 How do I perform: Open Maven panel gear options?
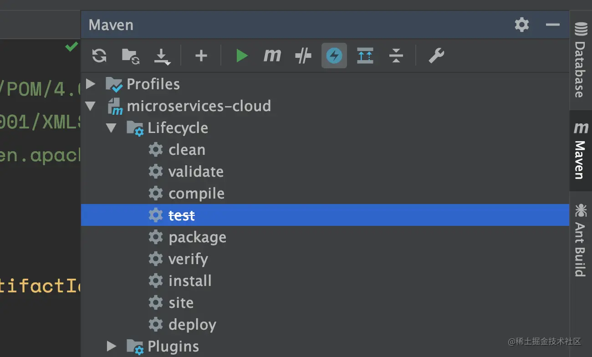pyautogui.click(x=522, y=24)
